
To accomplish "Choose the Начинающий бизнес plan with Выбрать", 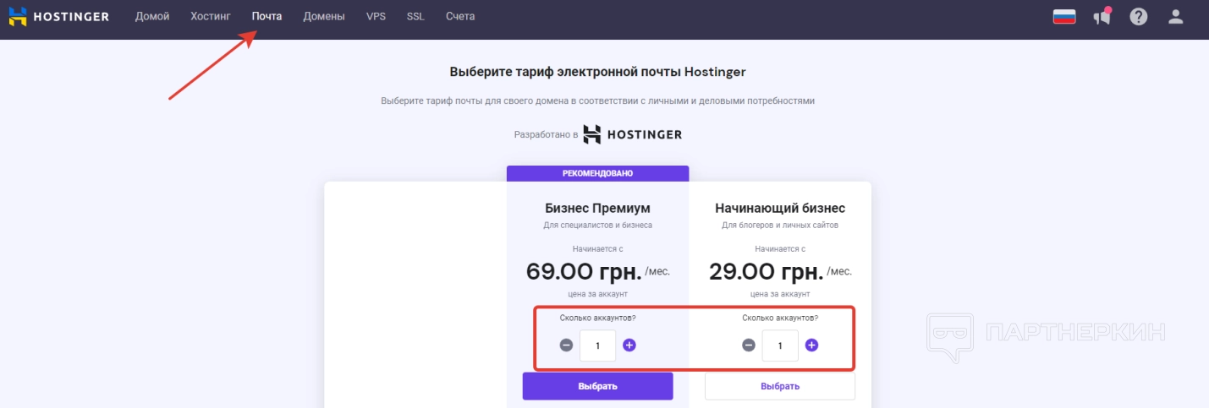I will click(779, 386).
